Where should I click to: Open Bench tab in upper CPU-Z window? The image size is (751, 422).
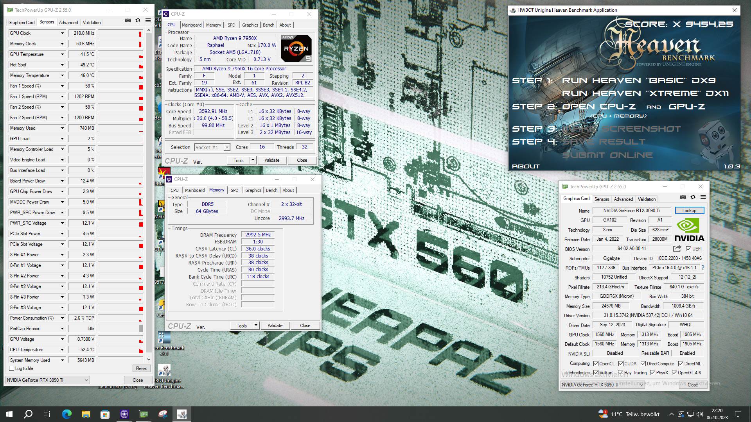269,25
